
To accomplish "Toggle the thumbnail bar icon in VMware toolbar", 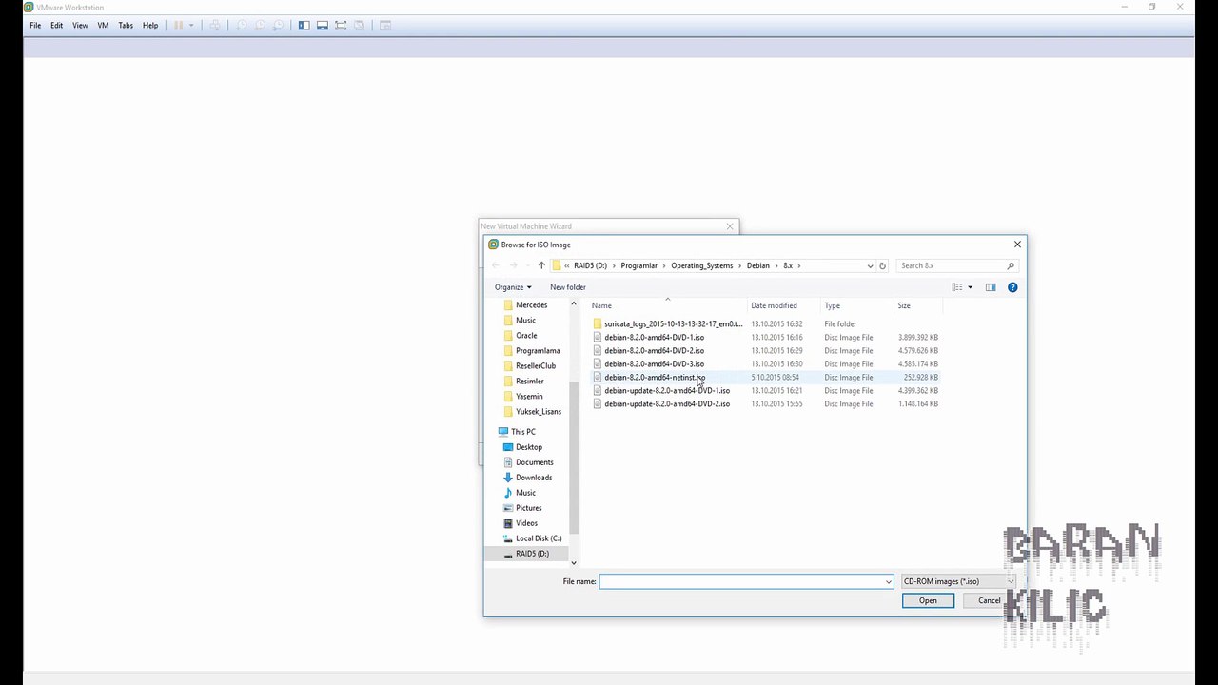I will pyautogui.click(x=323, y=26).
